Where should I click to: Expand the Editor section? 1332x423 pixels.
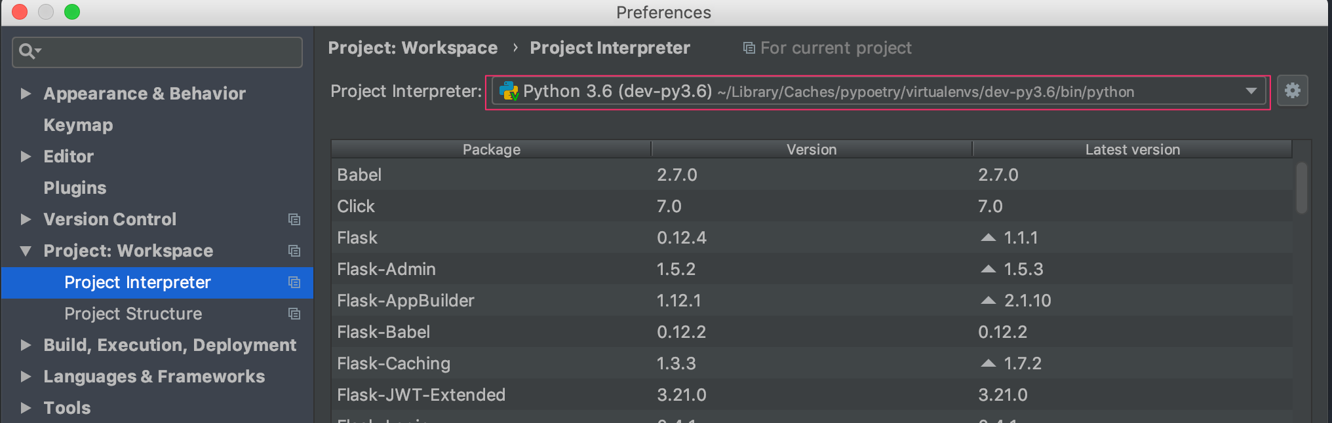[x=26, y=156]
